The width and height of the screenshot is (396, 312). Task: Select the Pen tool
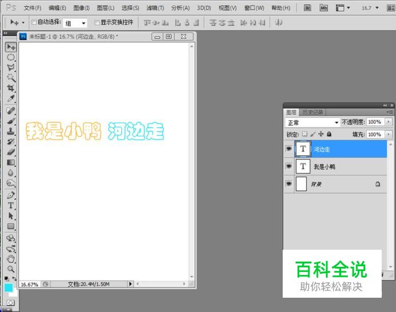point(11,195)
